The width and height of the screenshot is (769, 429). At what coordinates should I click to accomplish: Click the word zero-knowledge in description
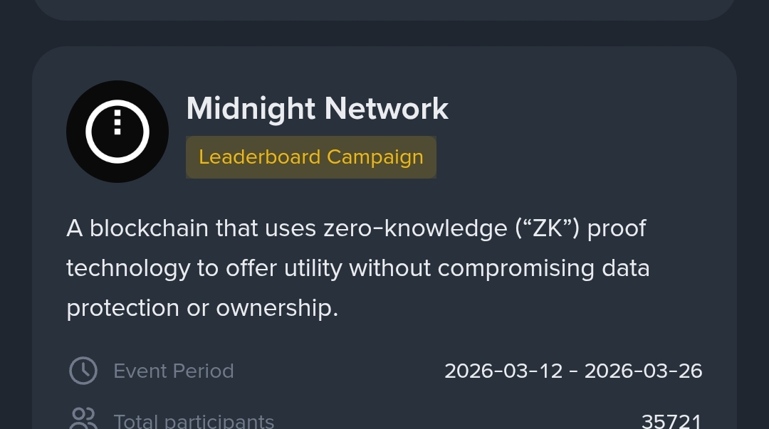(x=414, y=228)
